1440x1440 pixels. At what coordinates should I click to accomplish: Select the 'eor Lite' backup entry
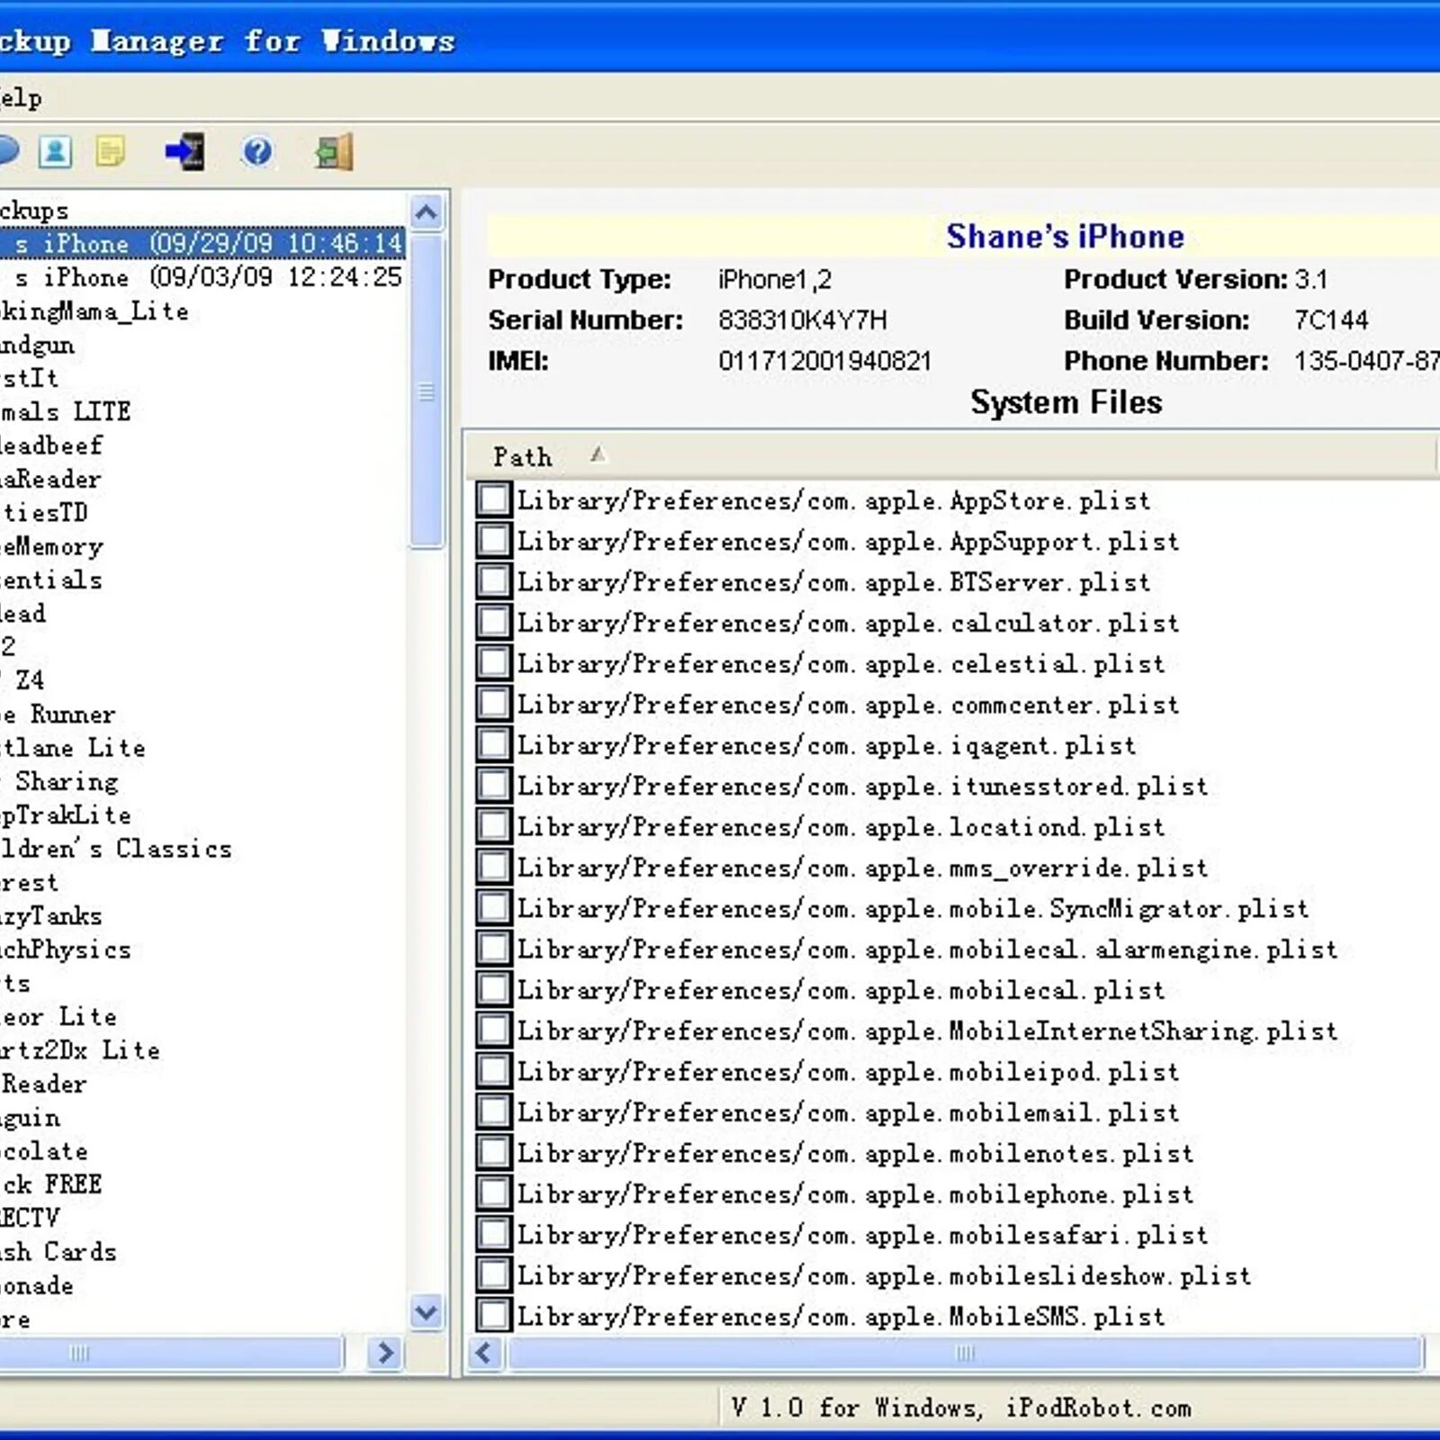58,1016
